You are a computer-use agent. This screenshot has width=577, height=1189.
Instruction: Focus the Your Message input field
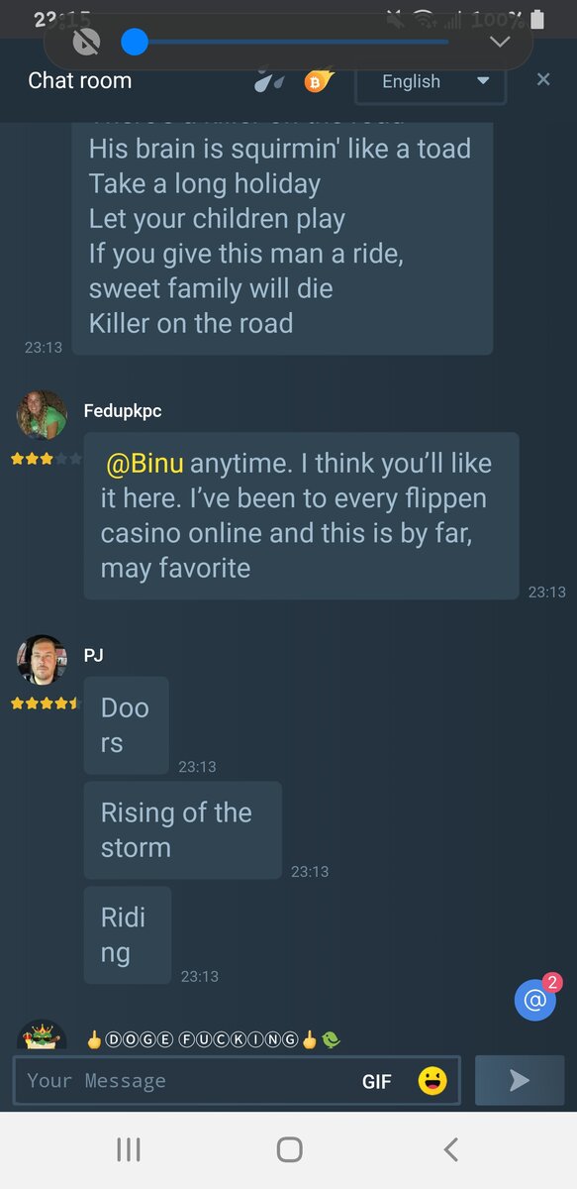(x=188, y=1081)
